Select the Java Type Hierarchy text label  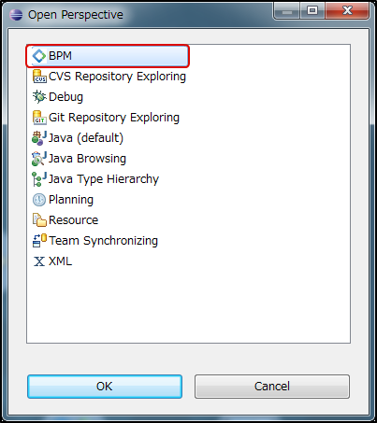click(104, 179)
